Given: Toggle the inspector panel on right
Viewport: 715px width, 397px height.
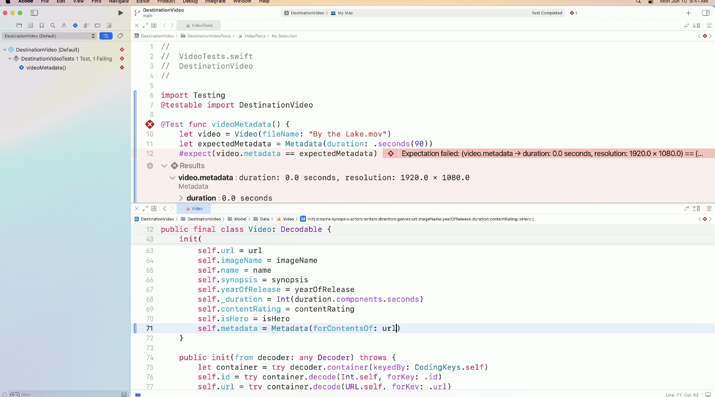Looking at the screenshot, I should [x=705, y=13].
